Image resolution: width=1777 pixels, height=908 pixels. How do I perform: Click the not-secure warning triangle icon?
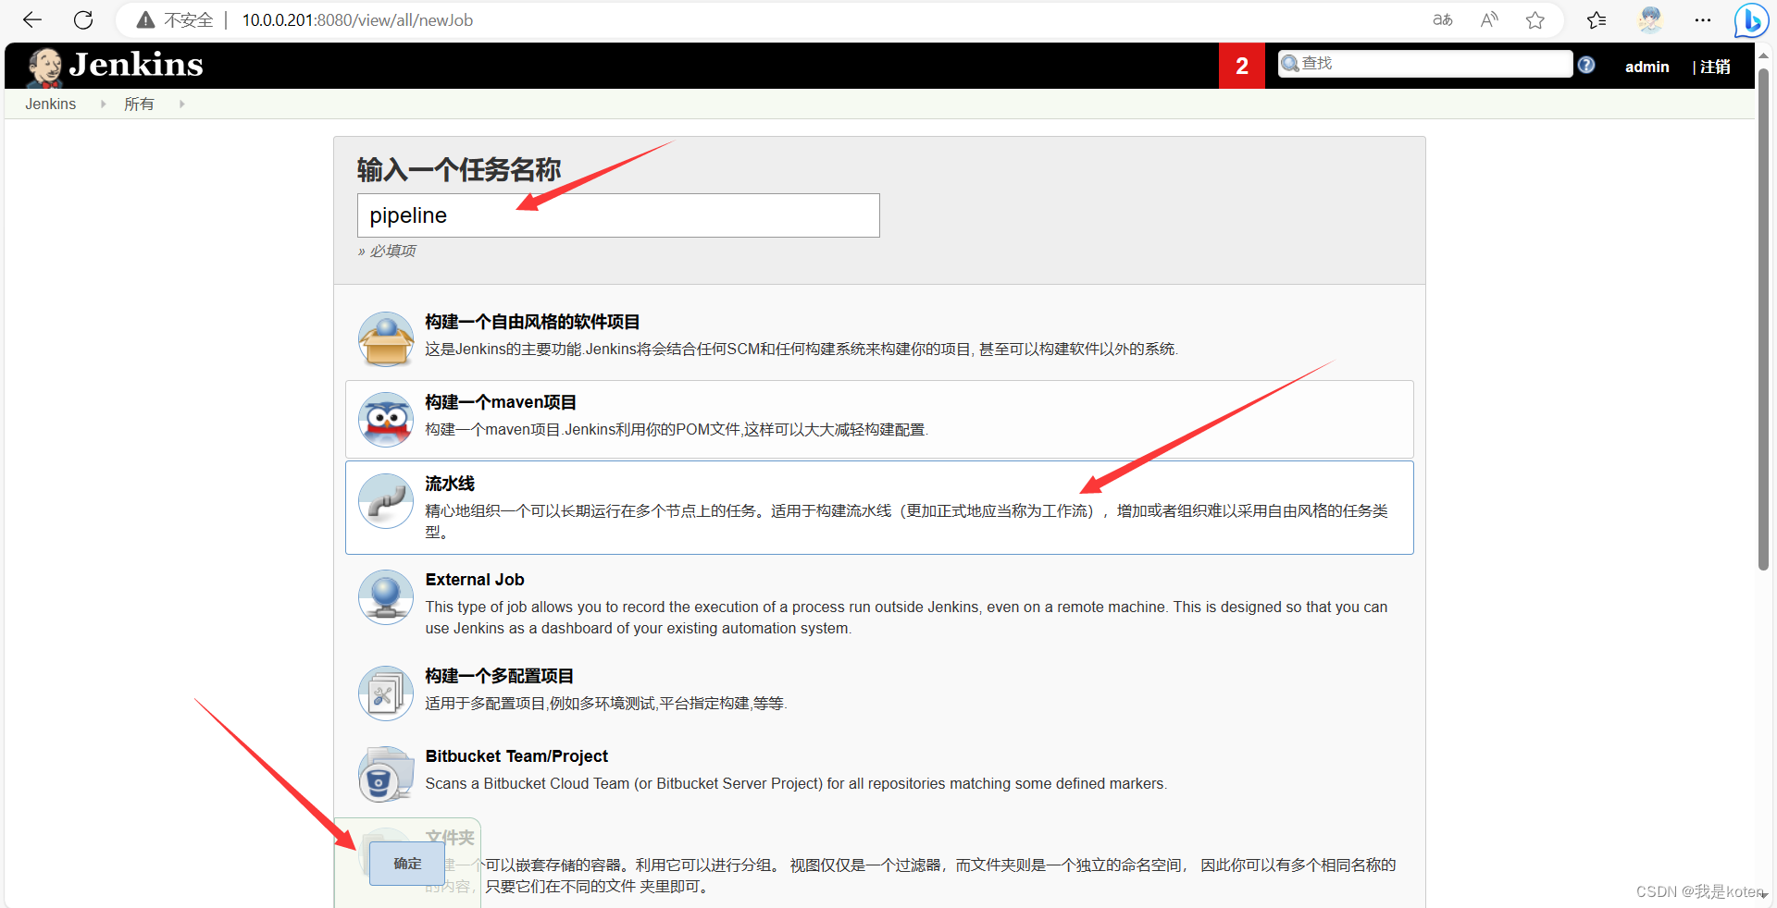pyautogui.click(x=145, y=19)
